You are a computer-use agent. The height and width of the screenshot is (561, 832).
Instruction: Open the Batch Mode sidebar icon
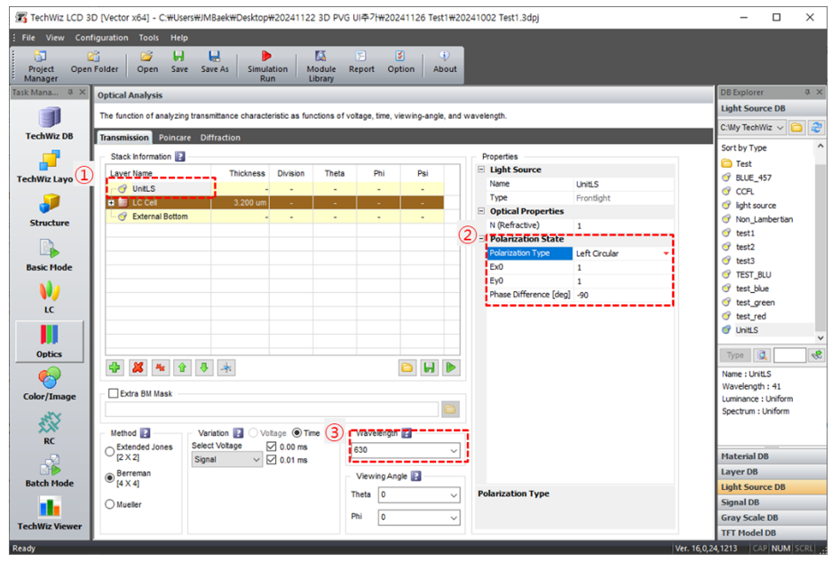(x=49, y=469)
